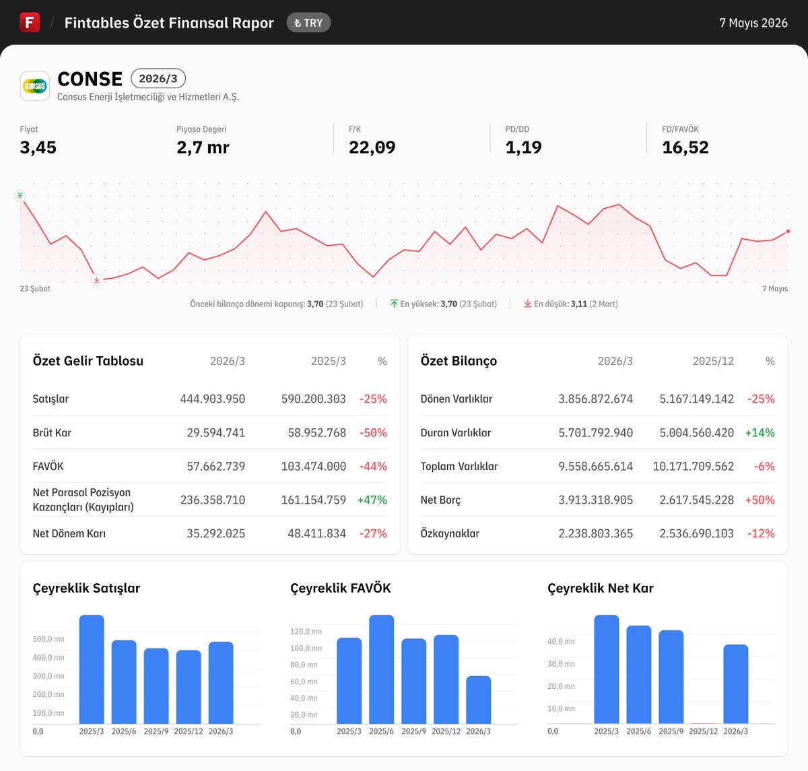The image size is (808, 771).
Task: Click the Çeyreklik Net Kar chart title
Action: point(601,588)
